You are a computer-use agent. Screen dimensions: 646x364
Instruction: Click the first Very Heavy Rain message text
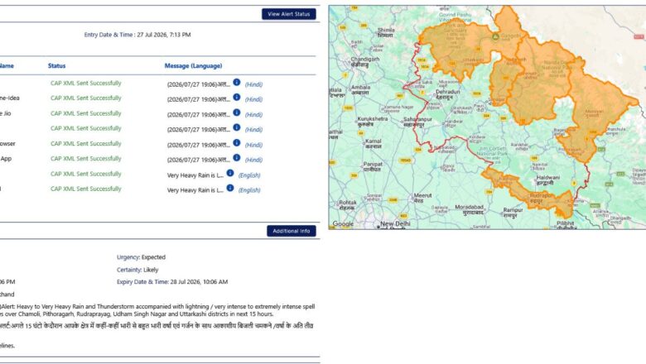195,175
